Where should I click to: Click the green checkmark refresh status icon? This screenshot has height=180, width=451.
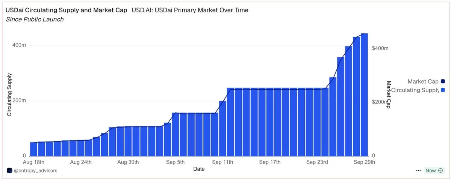click(440, 171)
